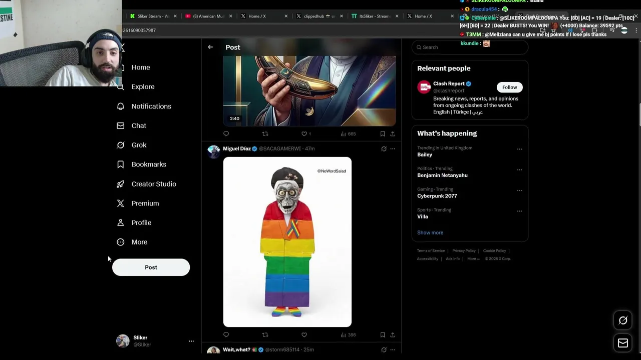Ask Grok about the Wait,what? post
This screenshot has height=360, width=641.
(x=384, y=349)
